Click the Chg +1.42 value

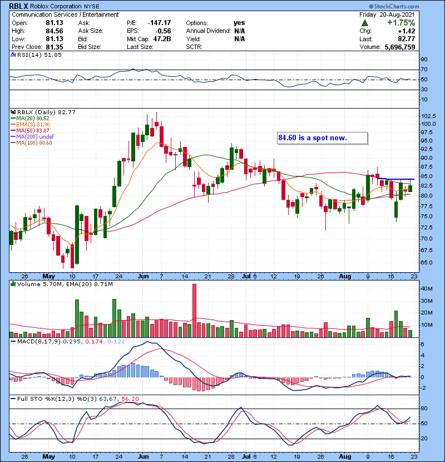coord(407,31)
